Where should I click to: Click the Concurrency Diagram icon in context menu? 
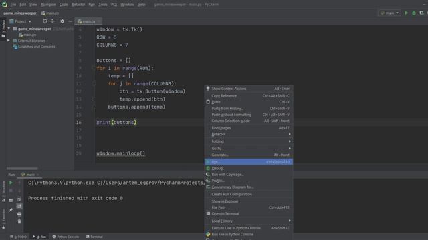click(x=208, y=187)
